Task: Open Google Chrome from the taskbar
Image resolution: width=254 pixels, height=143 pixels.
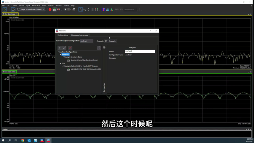Action: point(22,140)
